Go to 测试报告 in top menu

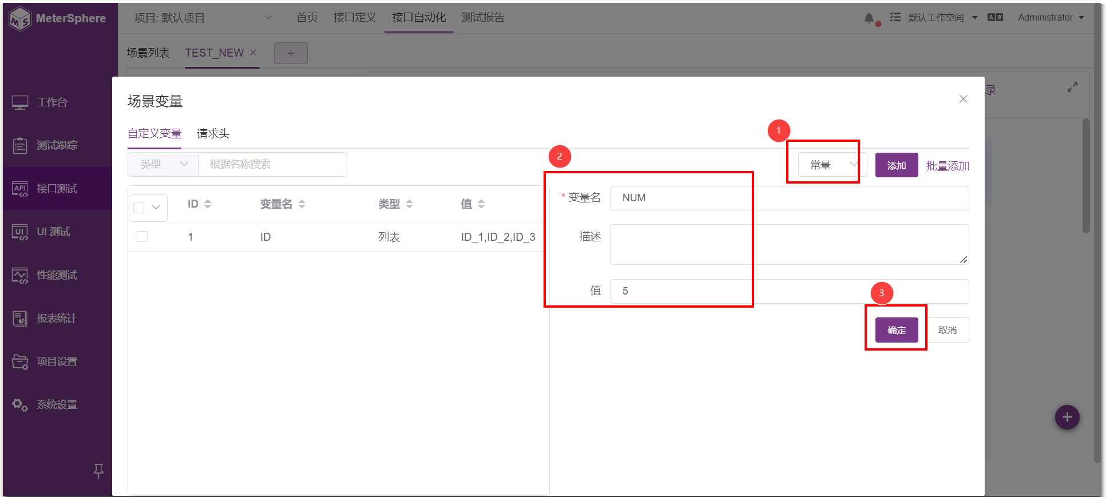tap(483, 18)
